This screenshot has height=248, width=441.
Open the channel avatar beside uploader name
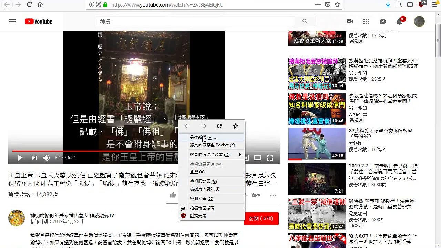(17, 218)
